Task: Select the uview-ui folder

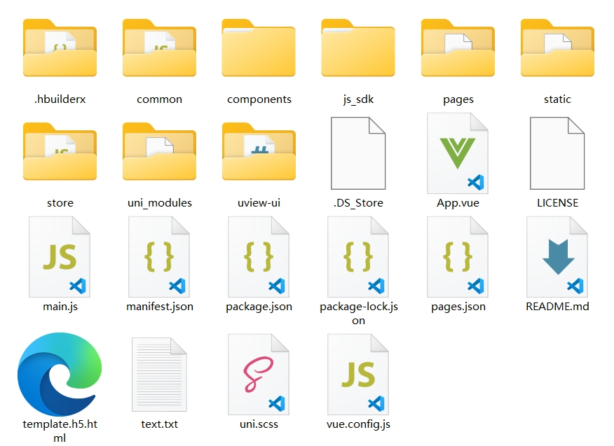Action: click(x=259, y=152)
